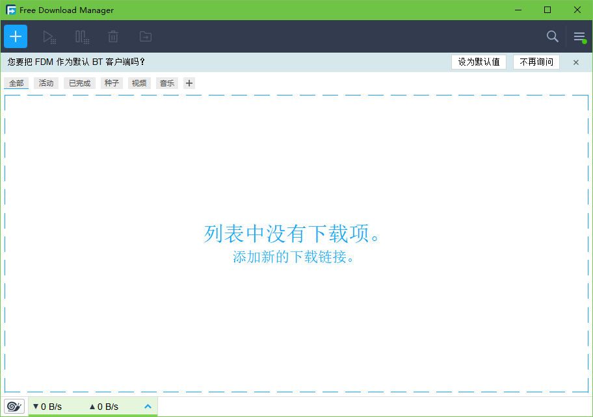
Task: Switch to the 种子 tab
Action: 111,82
